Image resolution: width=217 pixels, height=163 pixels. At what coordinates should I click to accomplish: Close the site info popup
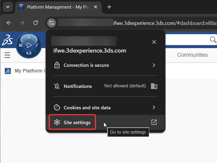(154, 42)
